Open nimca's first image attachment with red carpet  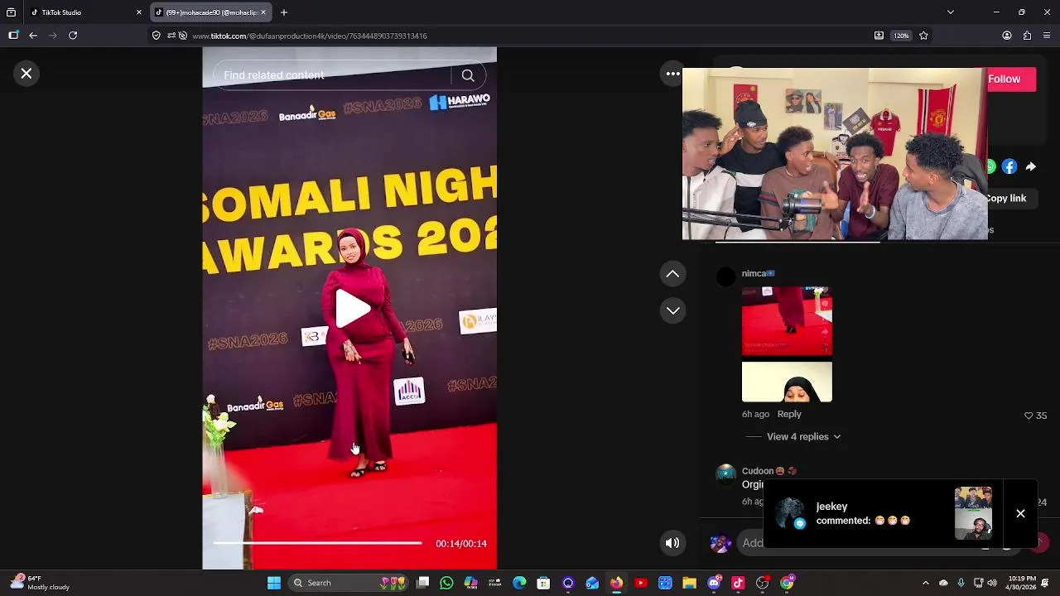click(x=787, y=320)
